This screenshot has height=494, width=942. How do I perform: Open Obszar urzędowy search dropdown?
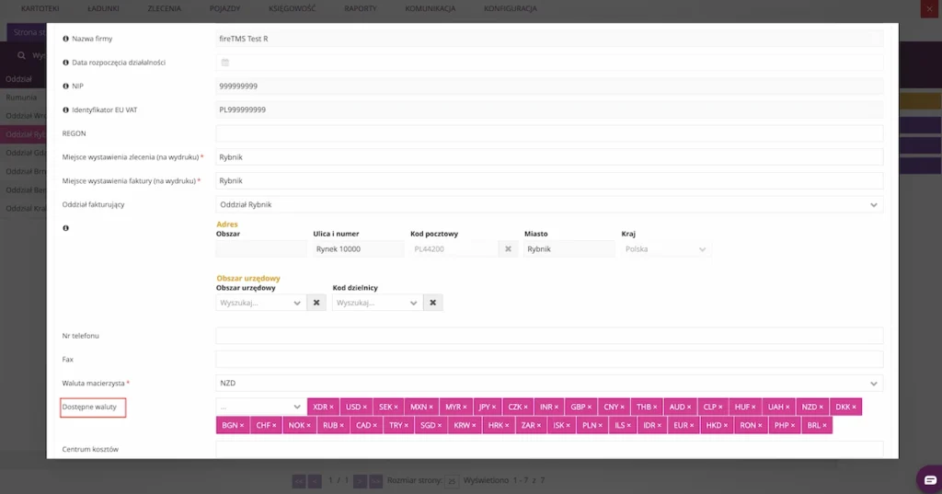[260, 303]
